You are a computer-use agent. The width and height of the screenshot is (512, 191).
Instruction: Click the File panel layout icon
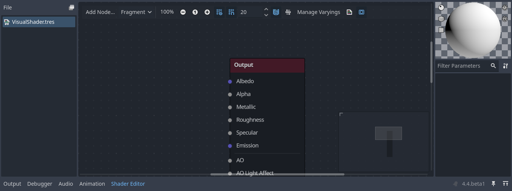(71, 8)
